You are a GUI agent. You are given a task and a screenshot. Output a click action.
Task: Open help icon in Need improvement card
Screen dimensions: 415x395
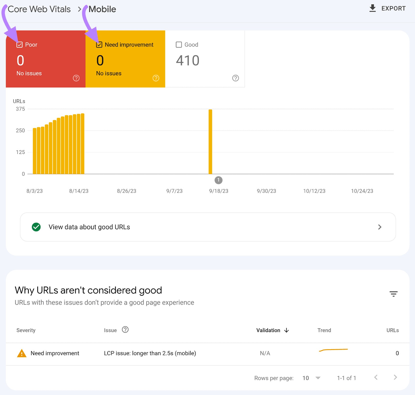click(x=156, y=78)
